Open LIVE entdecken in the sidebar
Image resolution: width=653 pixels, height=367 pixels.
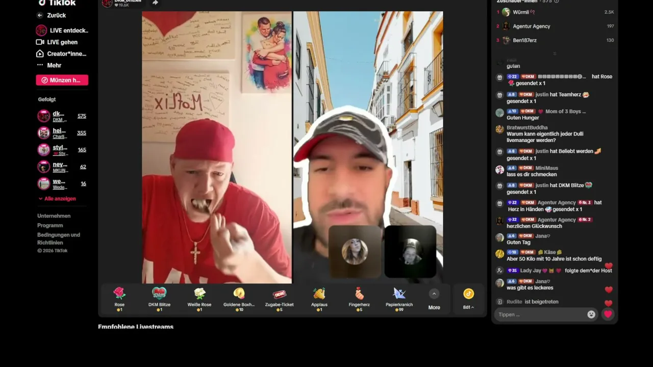click(62, 31)
